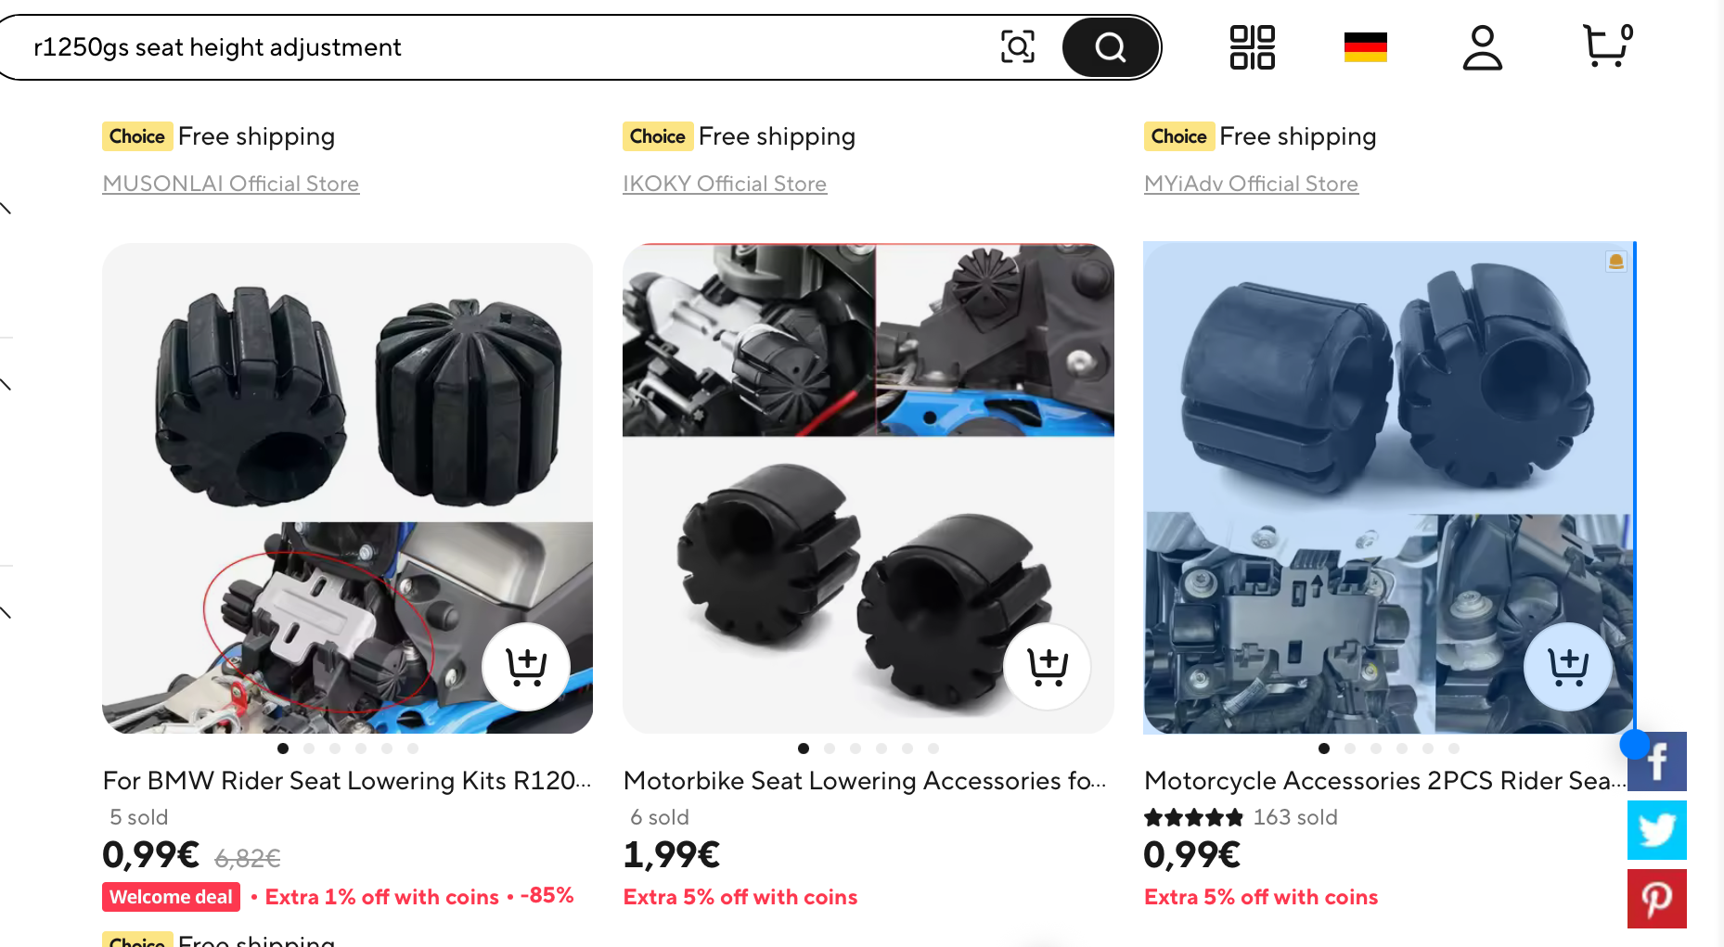The width and height of the screenshot is (1724, 947).
Task: Visit MYiAdv Official Store link
Action: coord(1251,184)
